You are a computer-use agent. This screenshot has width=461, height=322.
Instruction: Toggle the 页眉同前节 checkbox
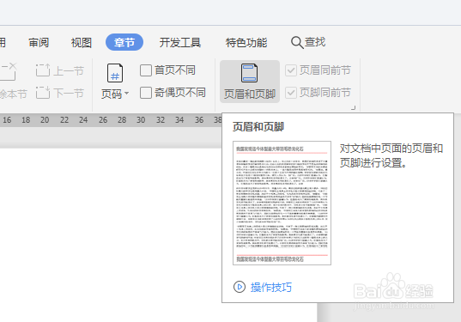tap(291, 70)
